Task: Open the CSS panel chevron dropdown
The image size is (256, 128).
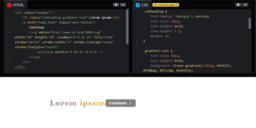Action: pyautogui.click(x=245, y=5)
